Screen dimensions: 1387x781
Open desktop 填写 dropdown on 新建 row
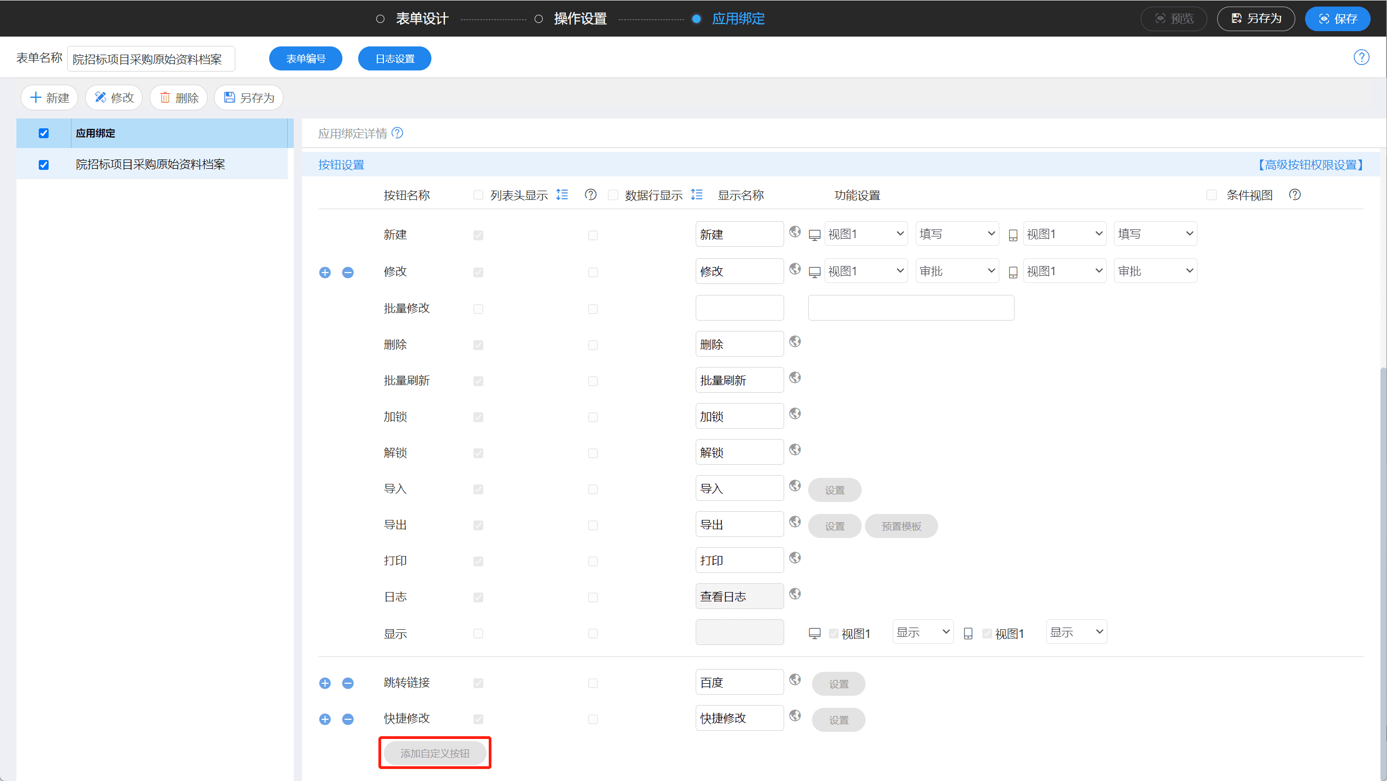tap(957, 234)
